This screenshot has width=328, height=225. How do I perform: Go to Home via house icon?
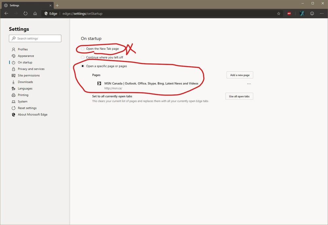click(35, 13)
